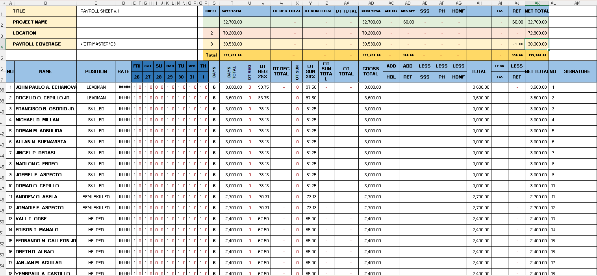
Task: Select the 30,300.00 net total cell
Action: click(537, 44)
